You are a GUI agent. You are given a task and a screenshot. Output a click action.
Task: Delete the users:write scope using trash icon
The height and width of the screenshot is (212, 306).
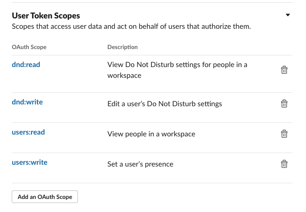tap(284, 164)
